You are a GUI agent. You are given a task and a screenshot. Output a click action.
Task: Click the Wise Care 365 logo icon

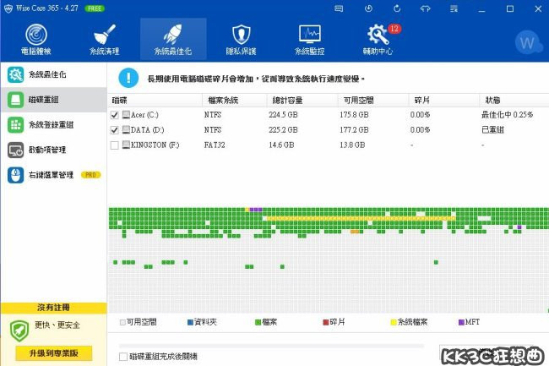click(8, 8)
